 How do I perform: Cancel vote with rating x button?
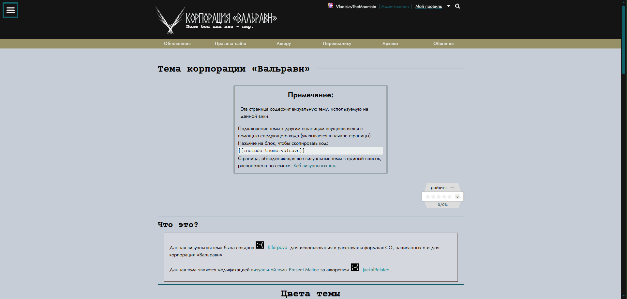pyautogui.click(x=457, y=197)
